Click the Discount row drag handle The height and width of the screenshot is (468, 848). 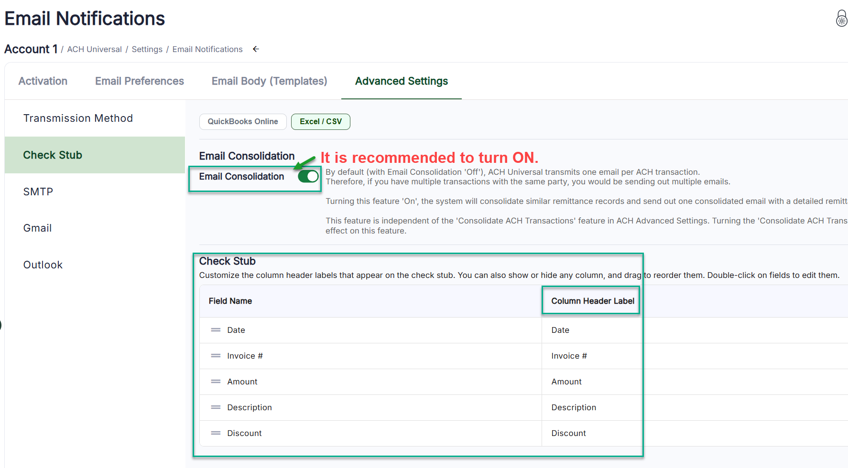[x=216, y=433]
